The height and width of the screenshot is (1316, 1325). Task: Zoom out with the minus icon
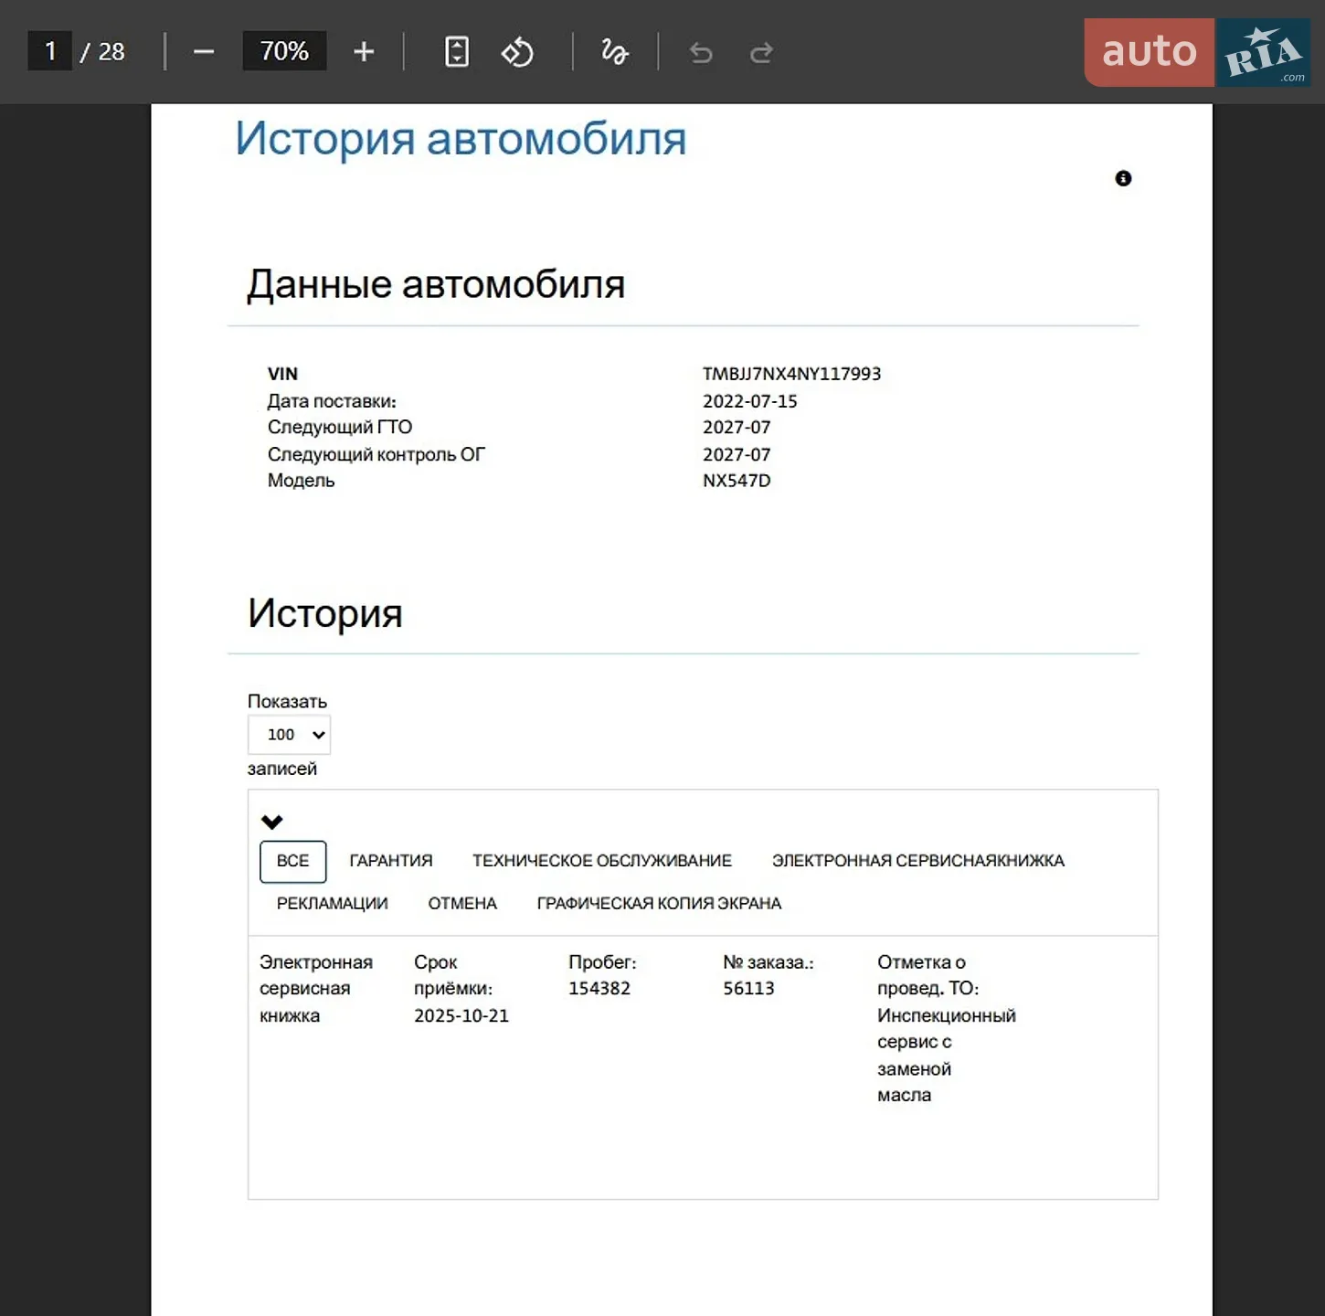point(204,52)
